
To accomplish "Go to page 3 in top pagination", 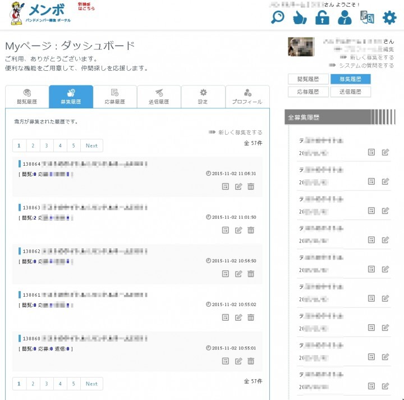I will [47, 146].
